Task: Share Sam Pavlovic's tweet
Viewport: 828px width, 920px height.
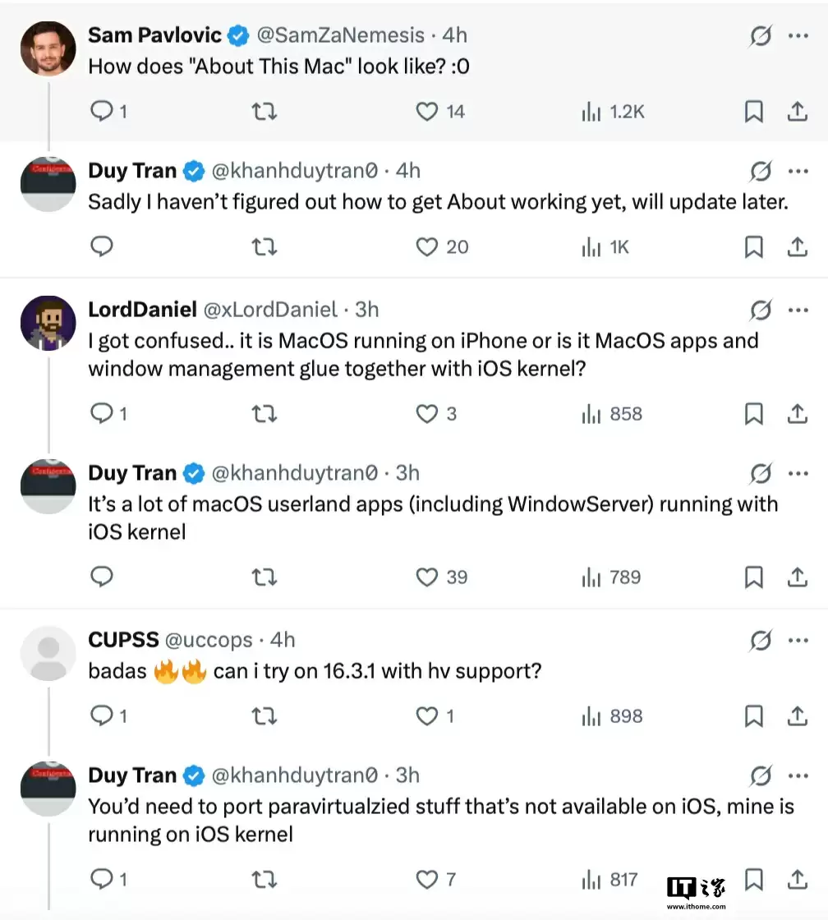Action: click(x=797, y=112)
